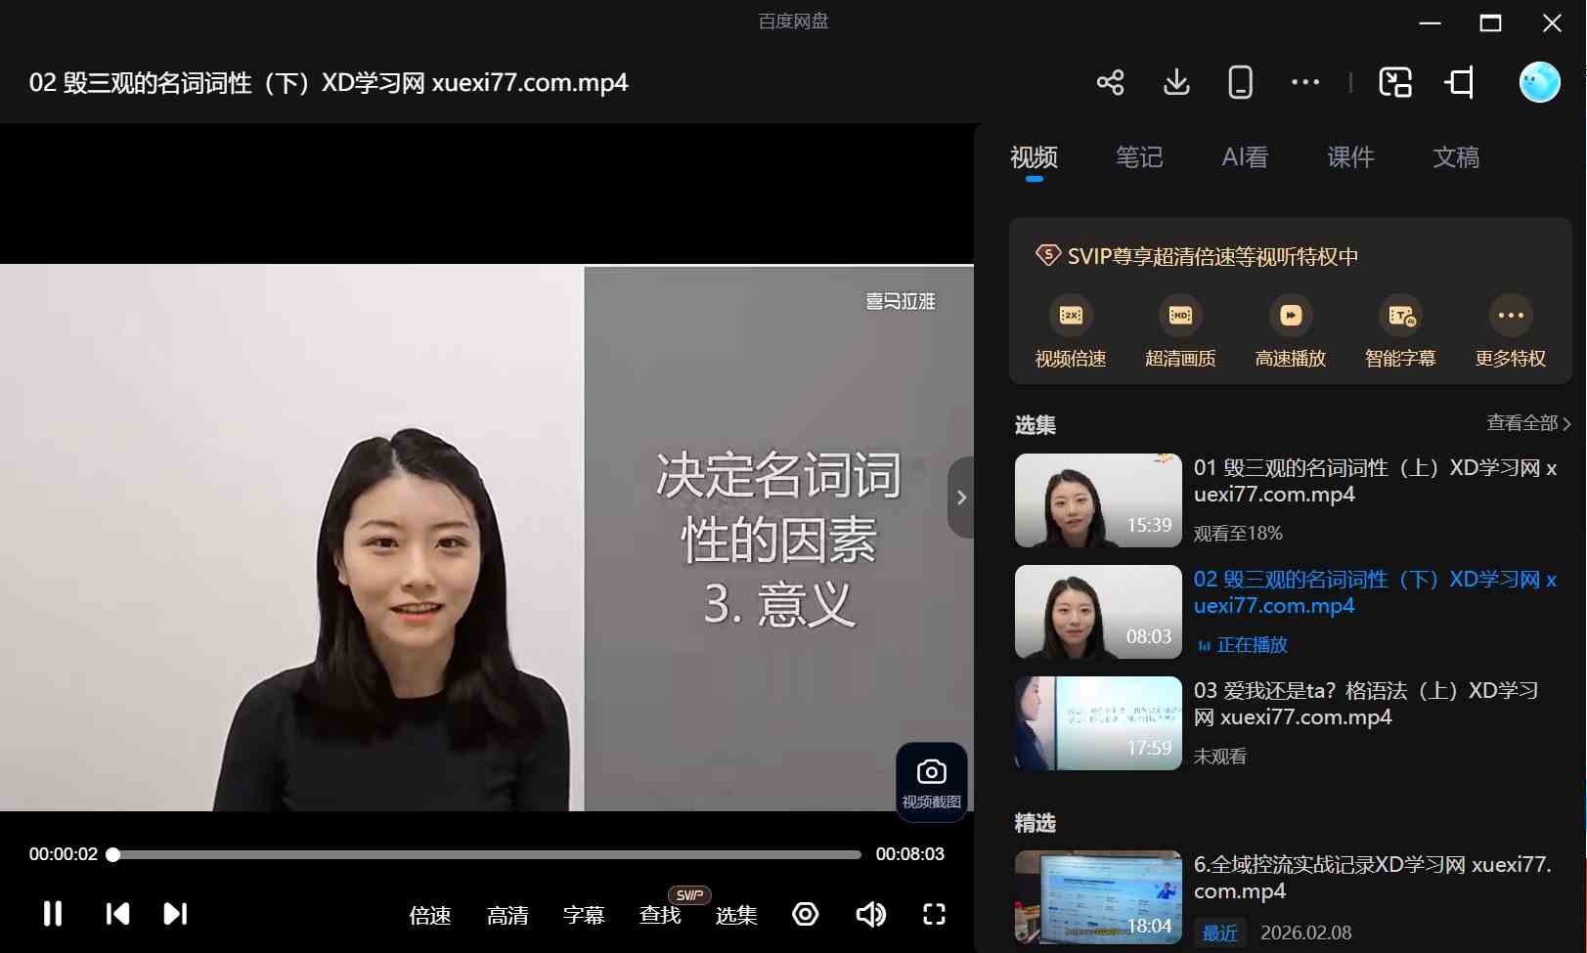The height and width of the screenshot is (953, 1587).
Task: Open the 倍速 playback speed menu
Action: 430,915
